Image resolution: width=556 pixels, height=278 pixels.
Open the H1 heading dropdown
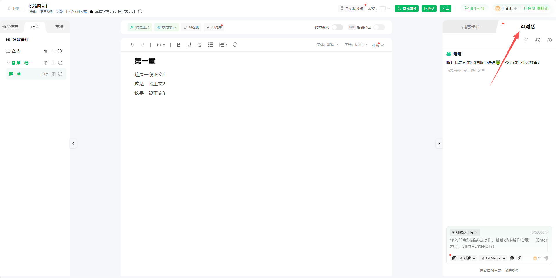click(161, 45)
